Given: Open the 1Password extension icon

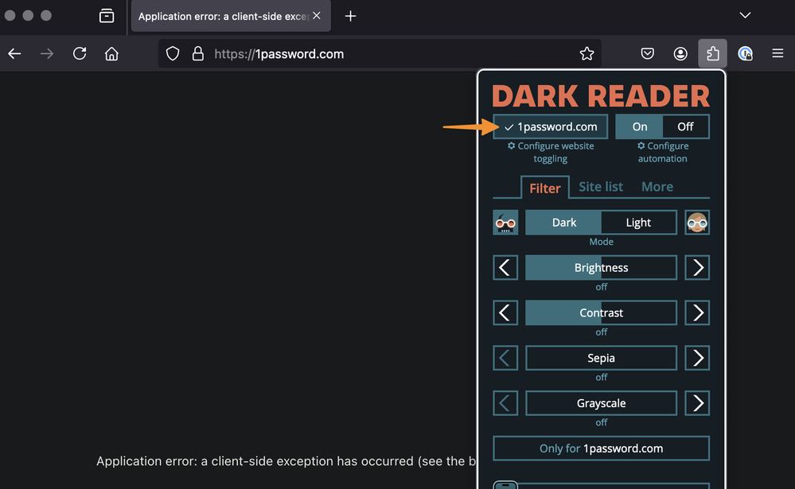Looking at the screenshot, I should 745,54.
